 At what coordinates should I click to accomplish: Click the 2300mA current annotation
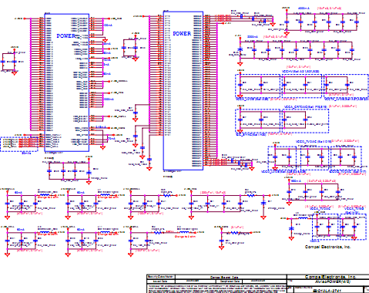pos(253,37)
